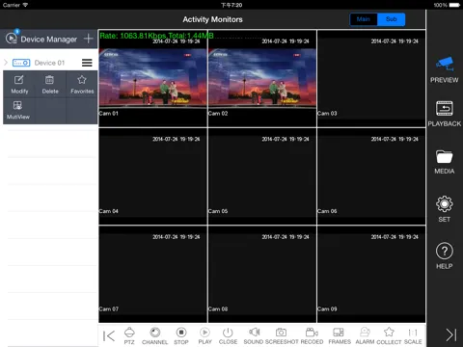The height and width of the screenshot is (347, 463).
Task: Add a device with the plus icon
Action: pos(89,39)
